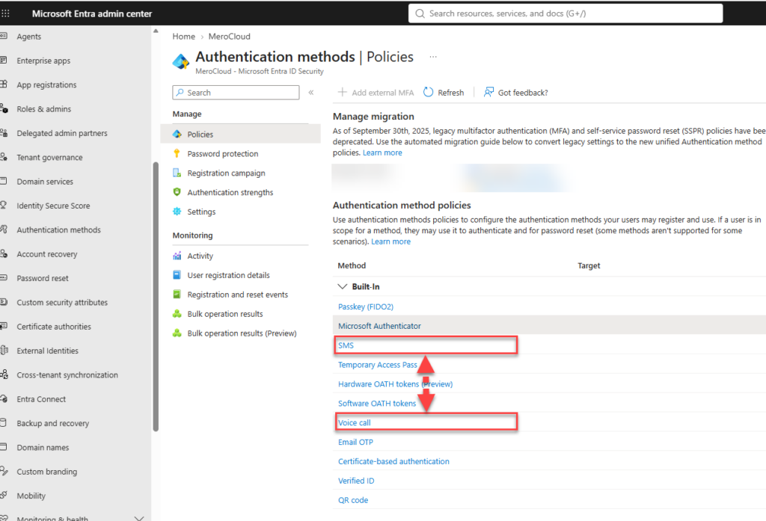Screen dimensions: 766x521
Task: Open Agents in the left sidebar
Action: click(x=29, y=37)
